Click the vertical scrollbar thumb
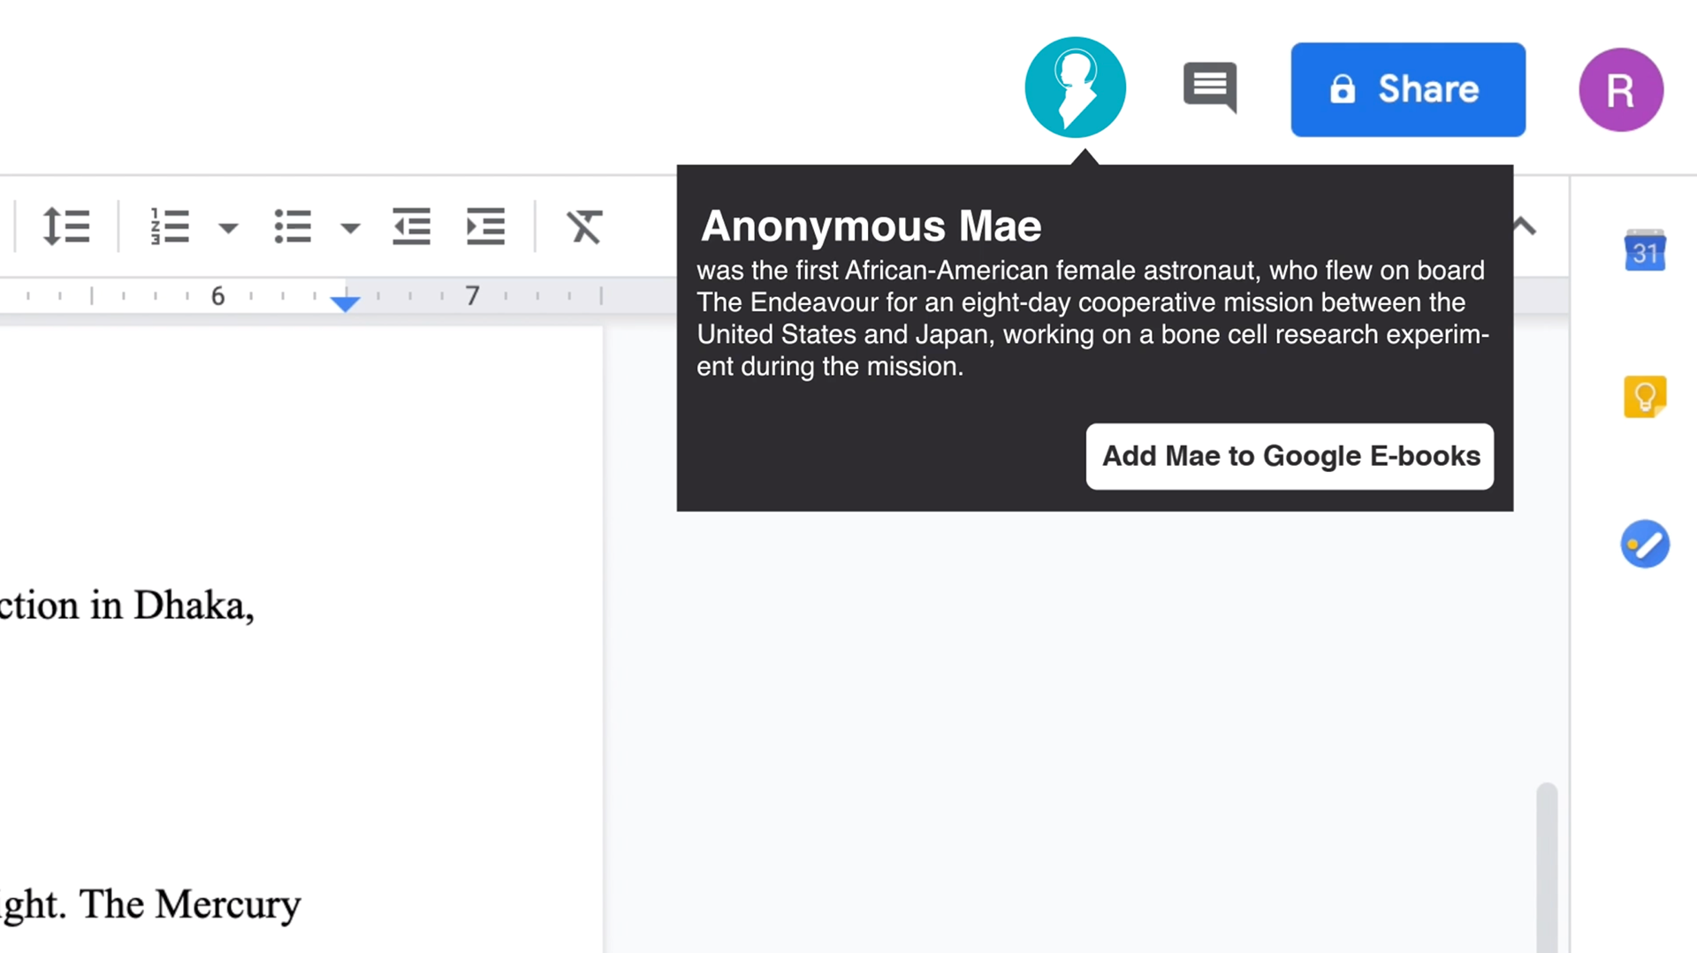This screenshot has height=953, width=1697. click(1547, 866)
